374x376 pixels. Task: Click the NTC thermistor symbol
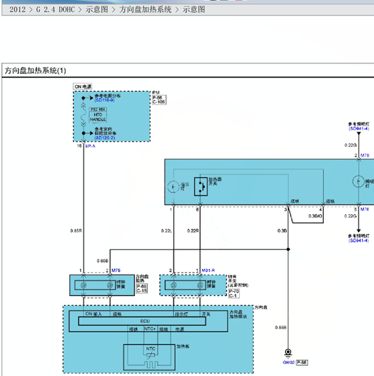tap(151, 355)
